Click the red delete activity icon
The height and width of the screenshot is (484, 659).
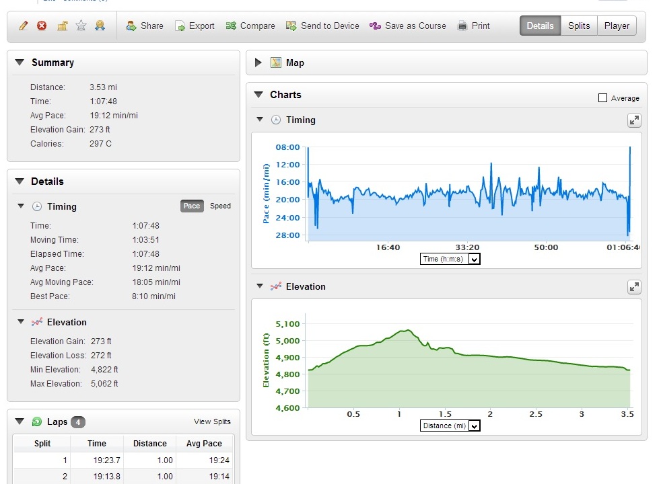tap(42, 26)
